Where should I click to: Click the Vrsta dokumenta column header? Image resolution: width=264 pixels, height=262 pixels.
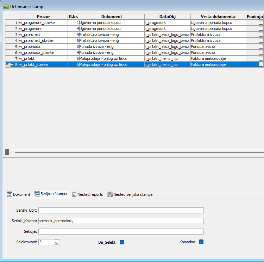[218, 17]
